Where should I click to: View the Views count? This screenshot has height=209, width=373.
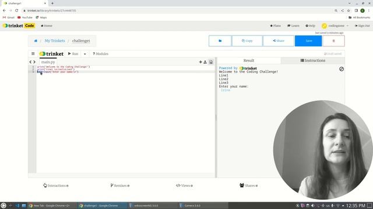[184, 186]
